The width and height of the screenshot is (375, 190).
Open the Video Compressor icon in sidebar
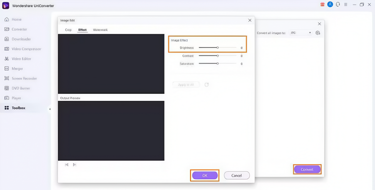click(x=7, y=49)
